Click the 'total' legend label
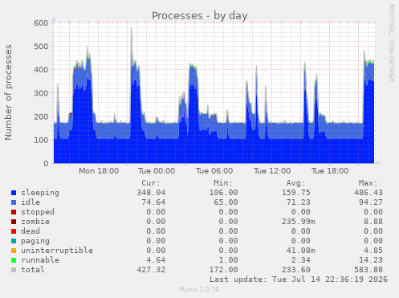 tap(33, 270)
